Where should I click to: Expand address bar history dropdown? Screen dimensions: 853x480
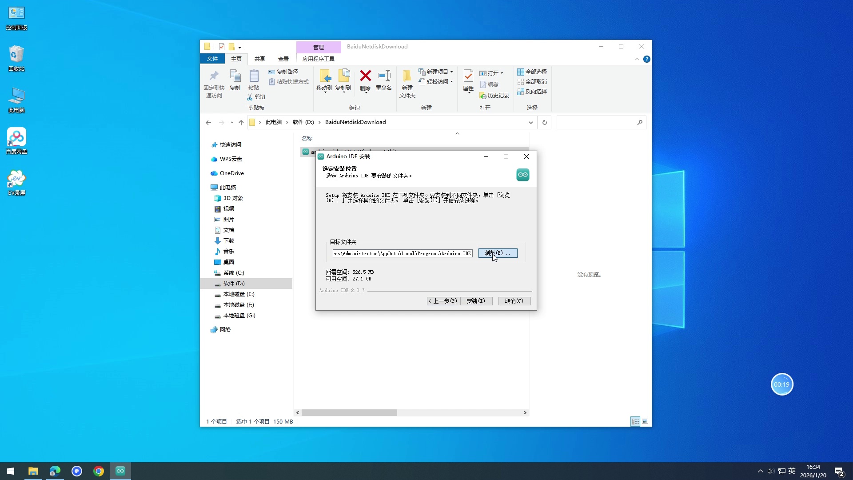(530, 123)
